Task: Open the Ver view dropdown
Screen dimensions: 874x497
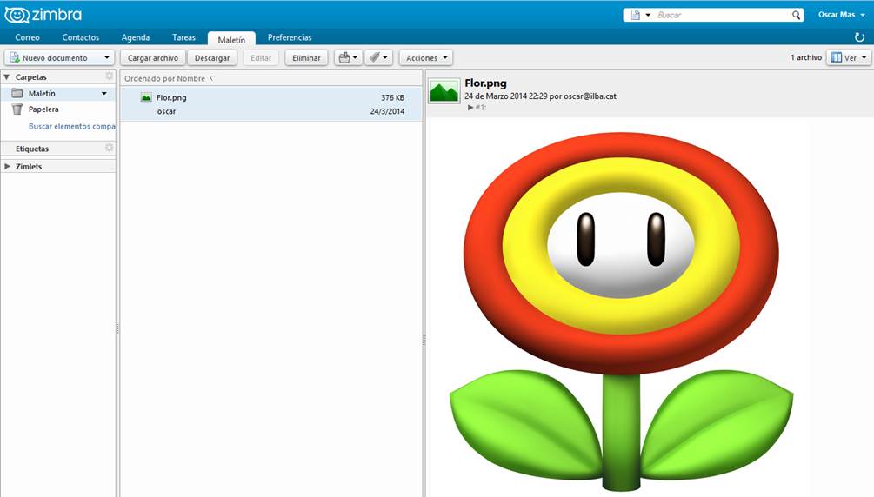Action: [x=849, y=57]
